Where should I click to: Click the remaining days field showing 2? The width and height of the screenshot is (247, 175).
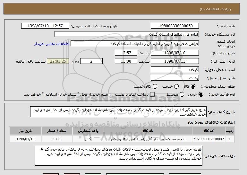pyautogui.click(x=91, y=61)
